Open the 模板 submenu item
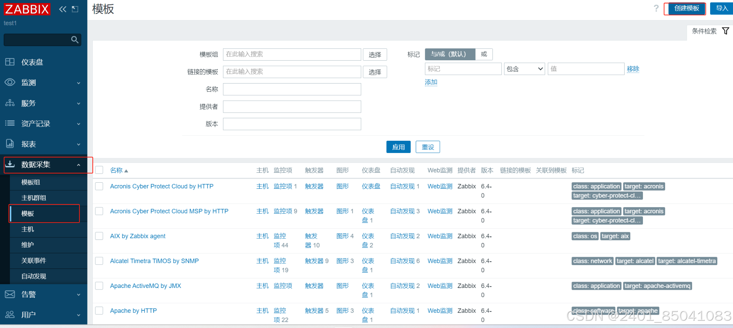This screenshot has height=328, width=733. pyautogui.click(x=27, y=214)
